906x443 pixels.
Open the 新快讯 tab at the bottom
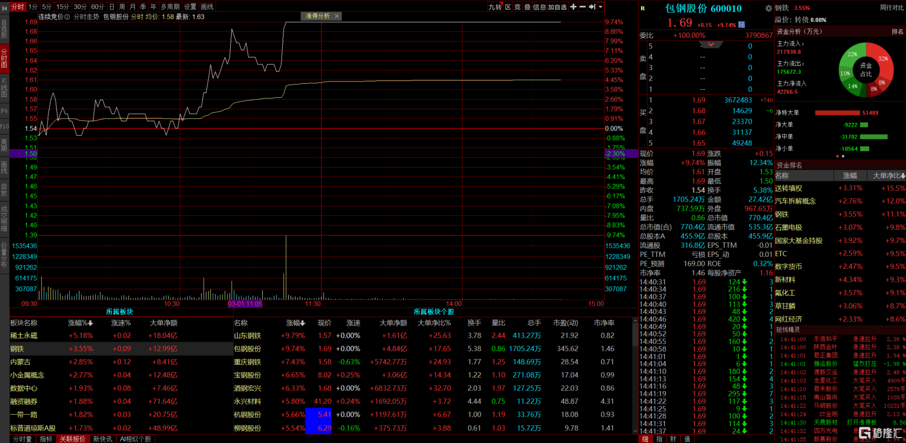pyautogui.click(x=102, y=439)
